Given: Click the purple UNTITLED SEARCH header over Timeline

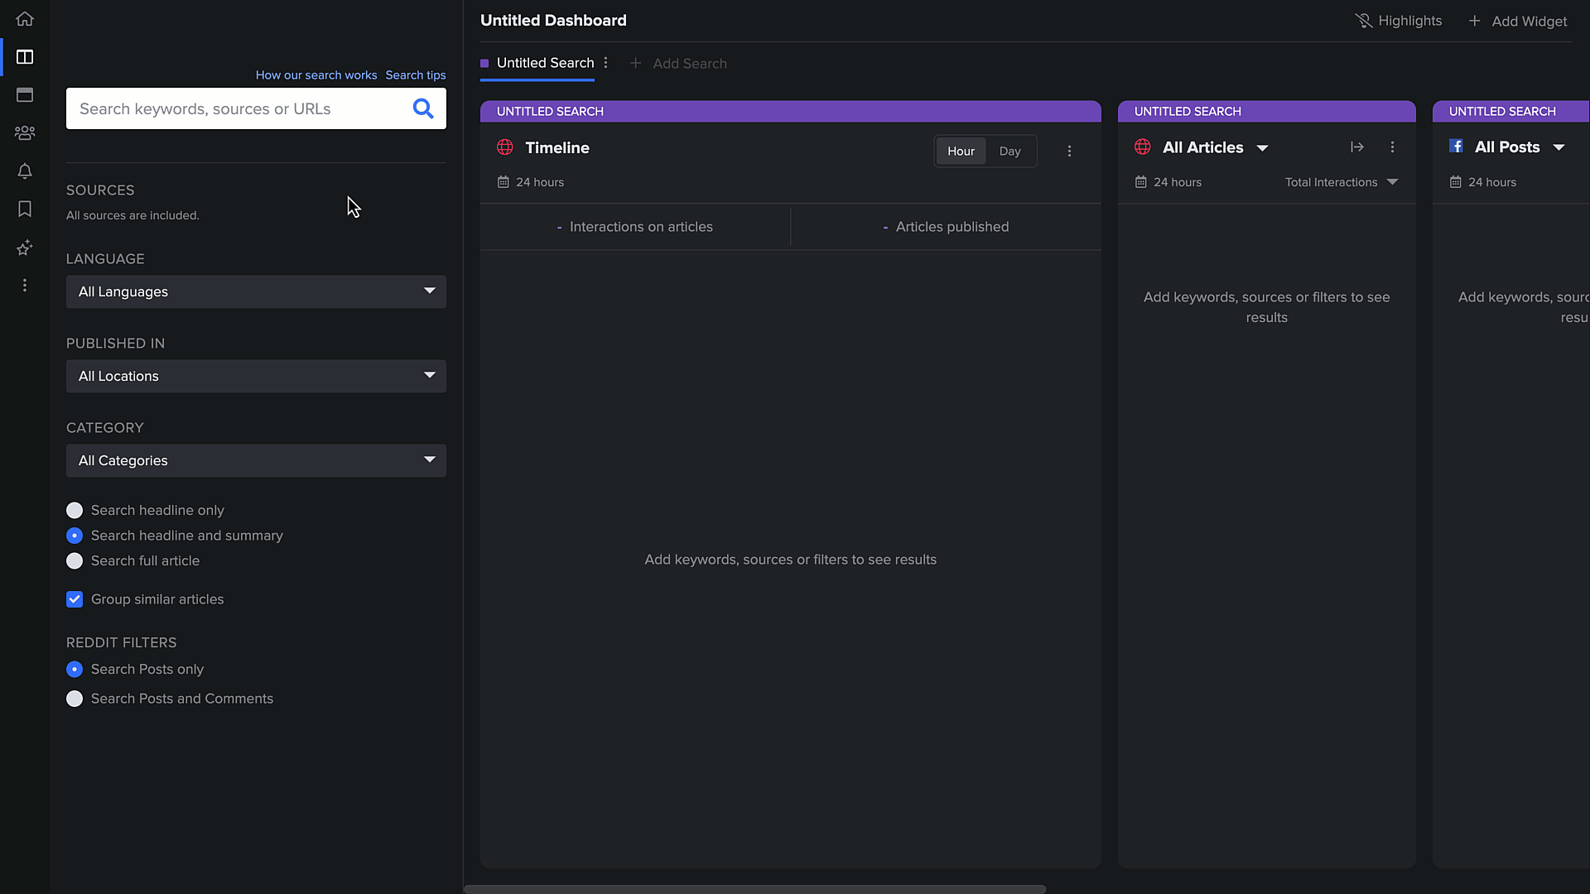Looking at the screenshot, I should click(x=791, y=112).
